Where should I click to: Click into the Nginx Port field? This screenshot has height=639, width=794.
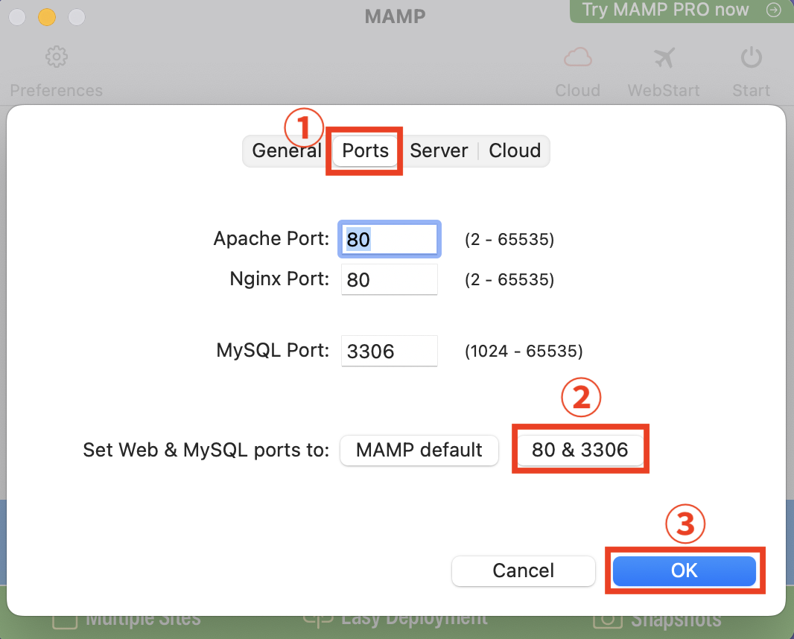click(389, 279)
